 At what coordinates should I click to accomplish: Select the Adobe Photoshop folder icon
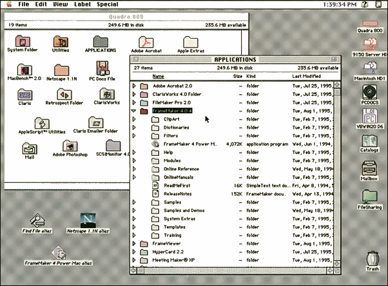(70, 146)
